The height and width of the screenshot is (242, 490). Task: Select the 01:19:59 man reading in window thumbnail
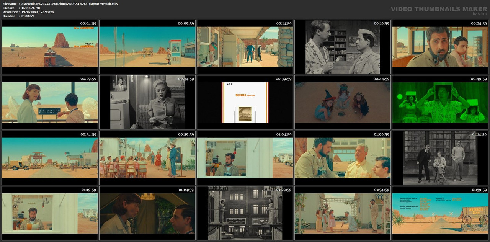[50, 213]
